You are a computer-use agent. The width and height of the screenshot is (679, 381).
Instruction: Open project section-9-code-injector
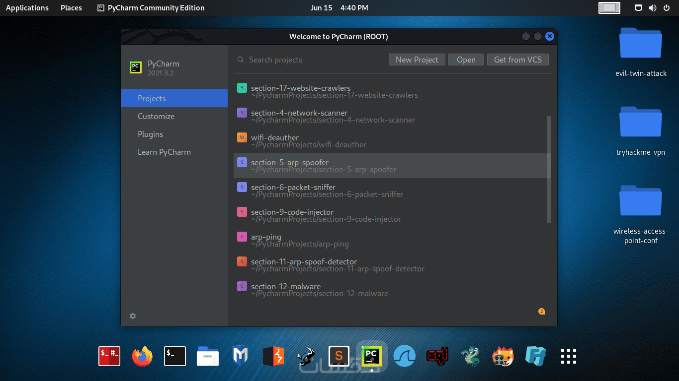click(392, 215)
